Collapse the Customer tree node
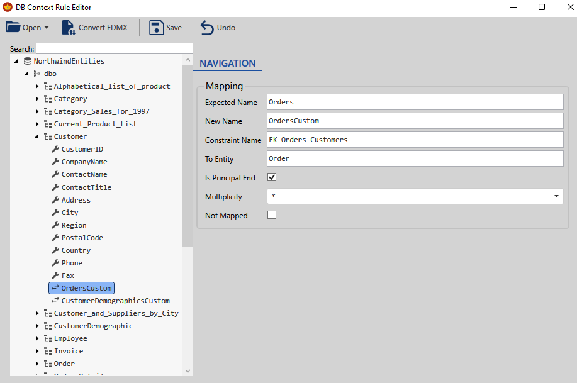Viewport: 577px width, 383px height. pos(36,136)
